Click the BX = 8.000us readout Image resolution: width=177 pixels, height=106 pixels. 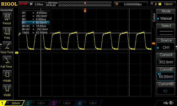34,19
